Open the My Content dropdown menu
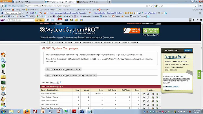This screenshot has height=114, width=203. tap(108, 43)
